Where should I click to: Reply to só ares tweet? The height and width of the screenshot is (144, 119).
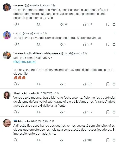click(x=15, y=24)
